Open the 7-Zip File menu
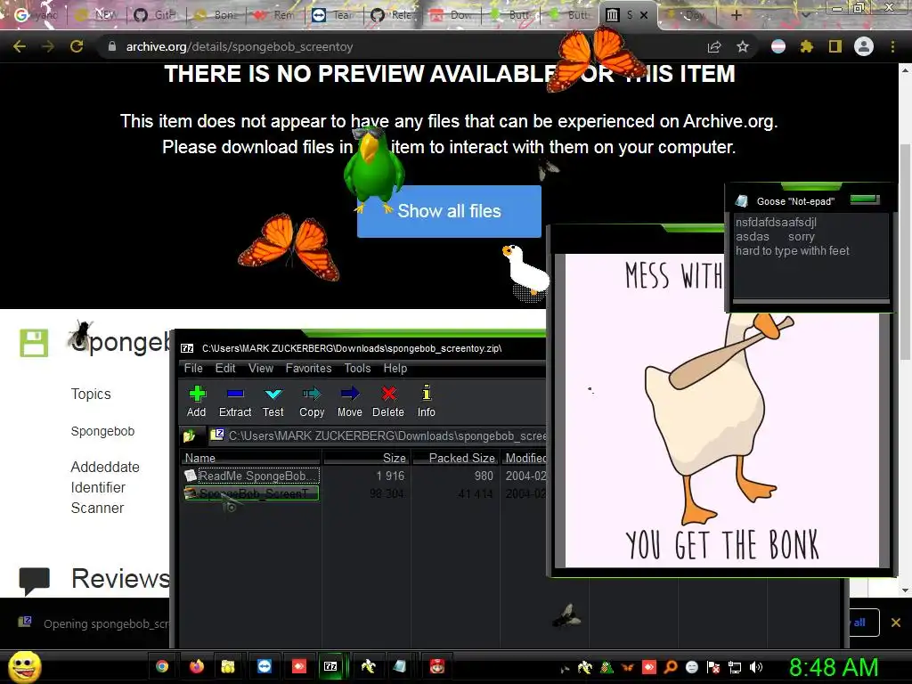 pyautogui.click(x=193, y=368)
